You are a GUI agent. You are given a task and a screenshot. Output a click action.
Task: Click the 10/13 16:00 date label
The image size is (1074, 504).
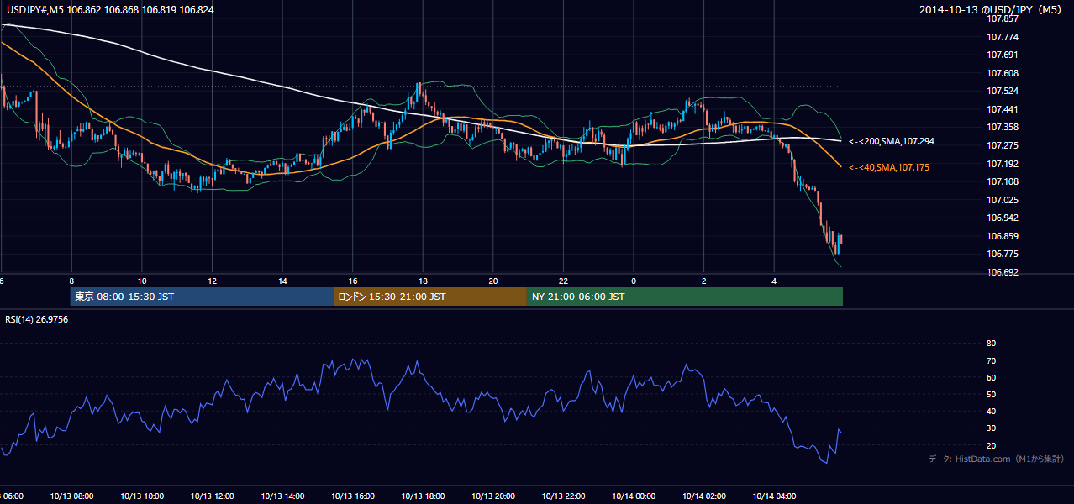click(353, 496)
